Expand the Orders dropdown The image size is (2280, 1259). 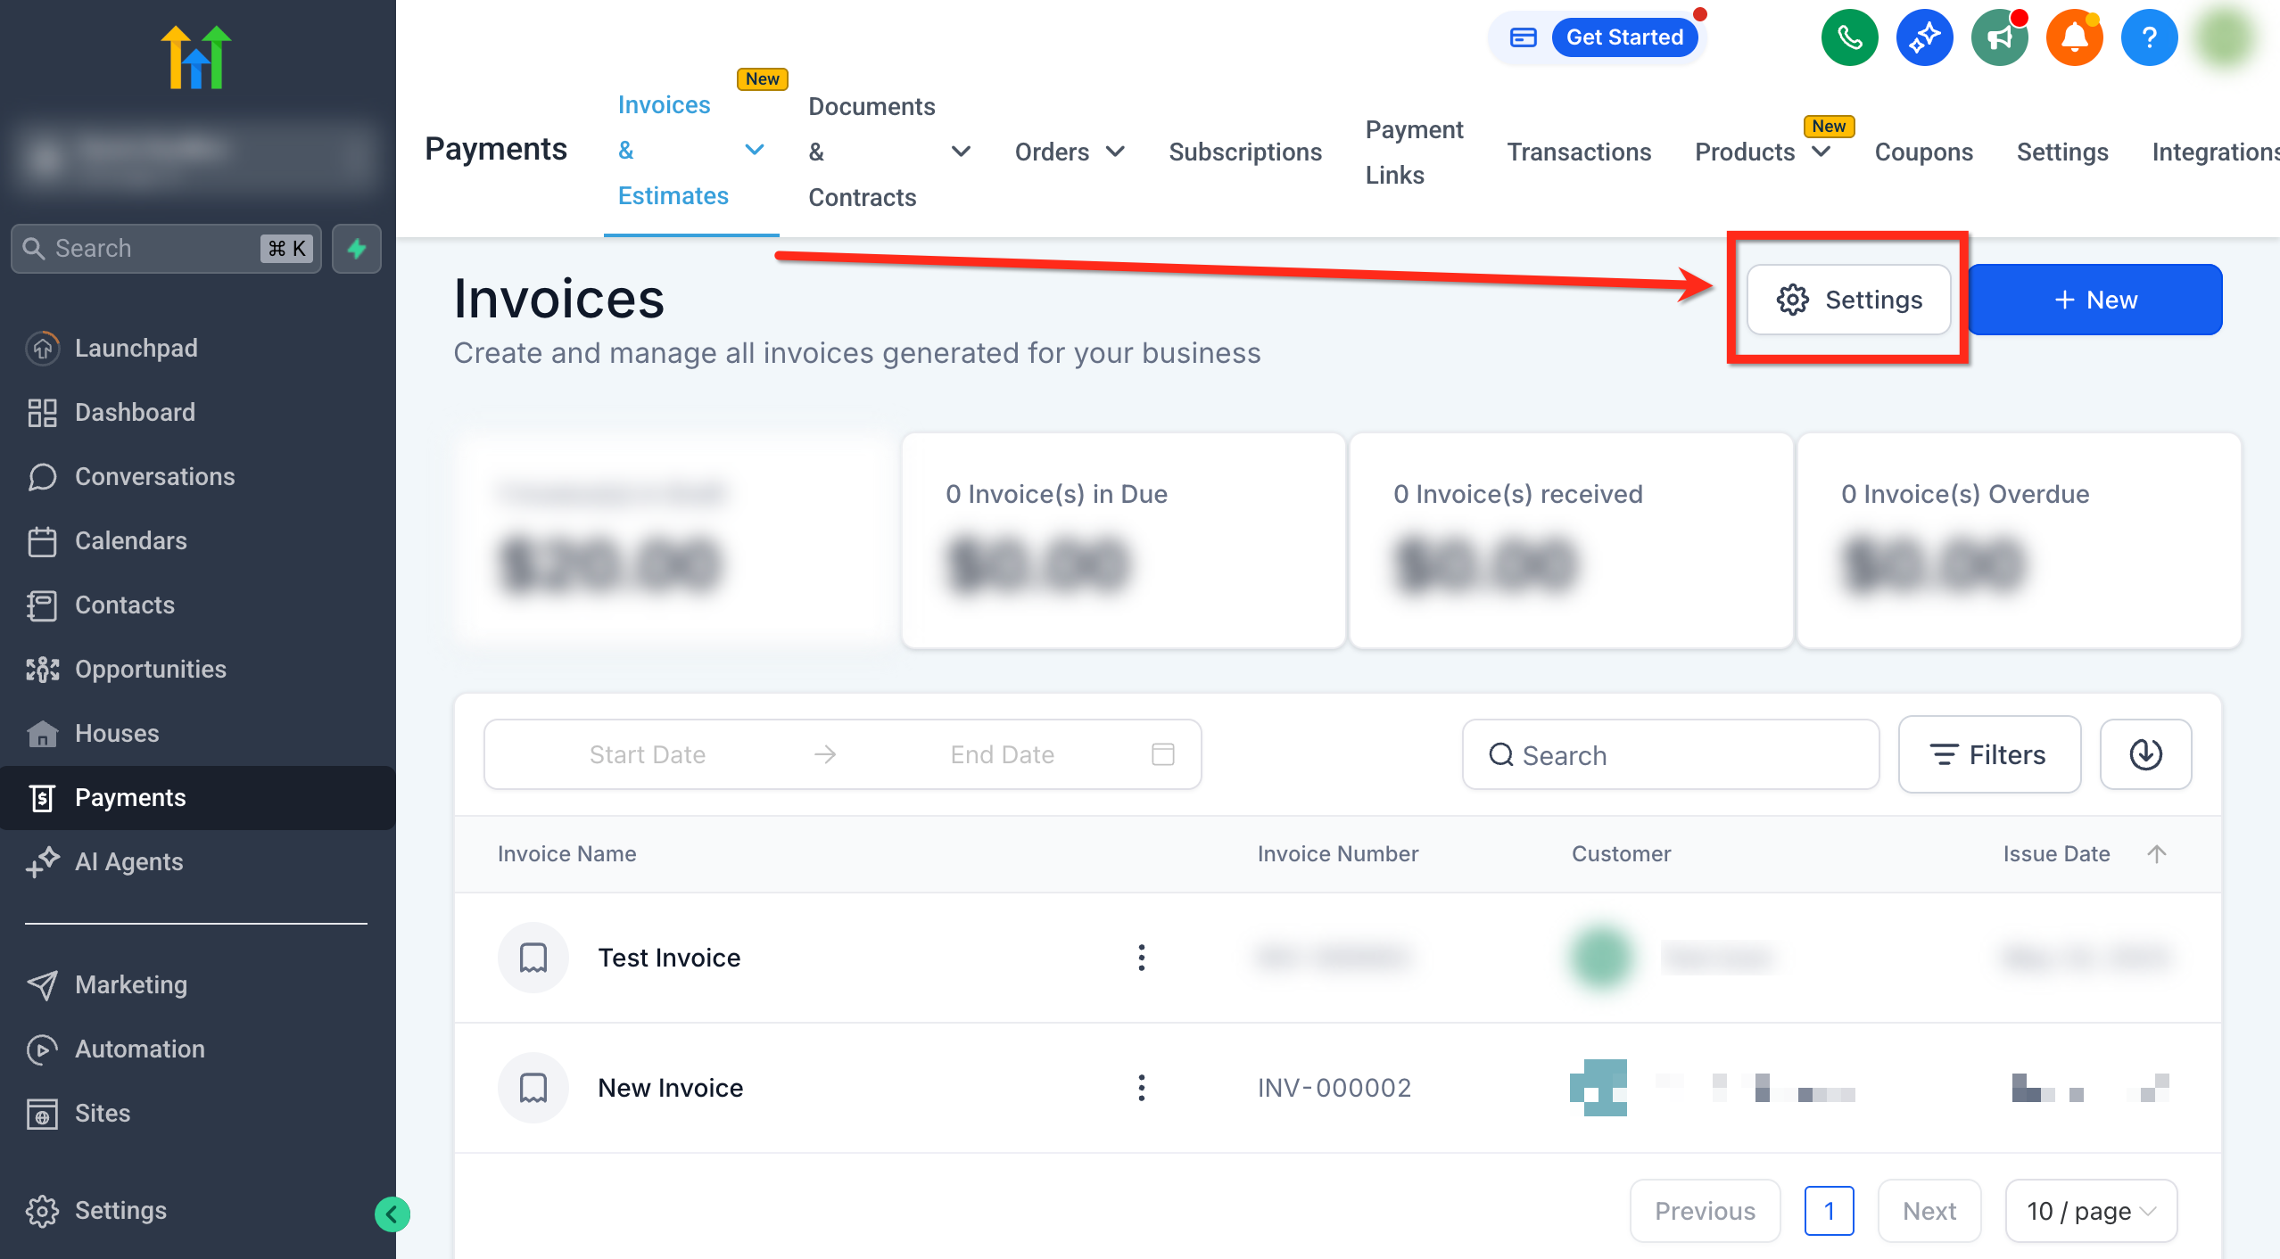[1116, 152]
